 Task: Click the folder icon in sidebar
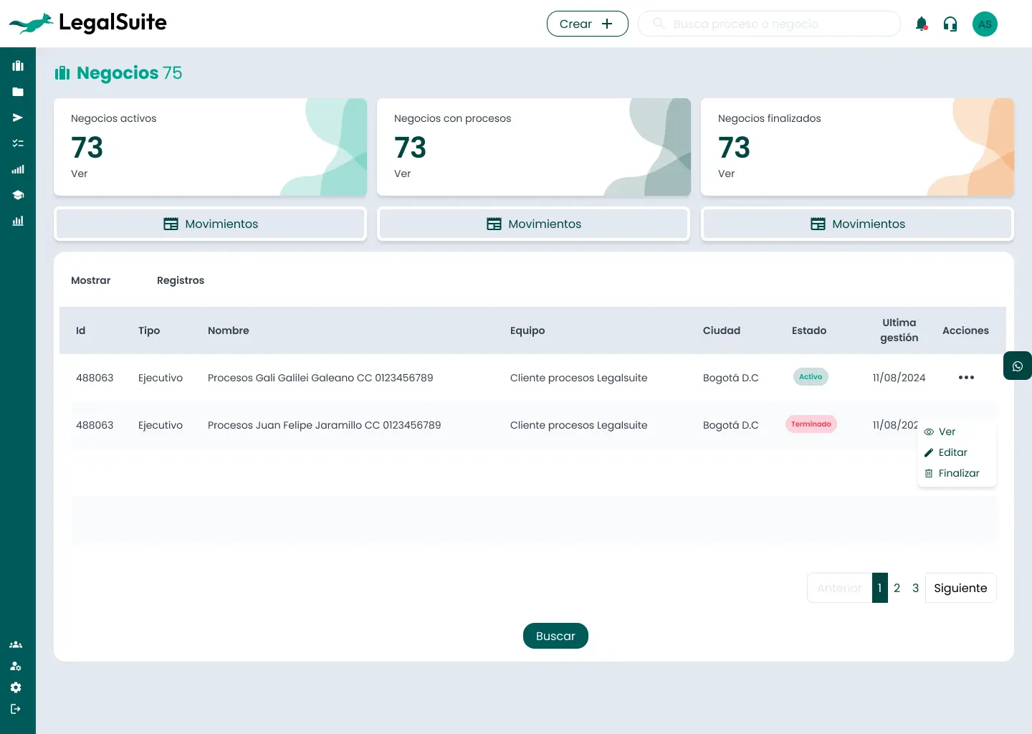coord(18,92)
